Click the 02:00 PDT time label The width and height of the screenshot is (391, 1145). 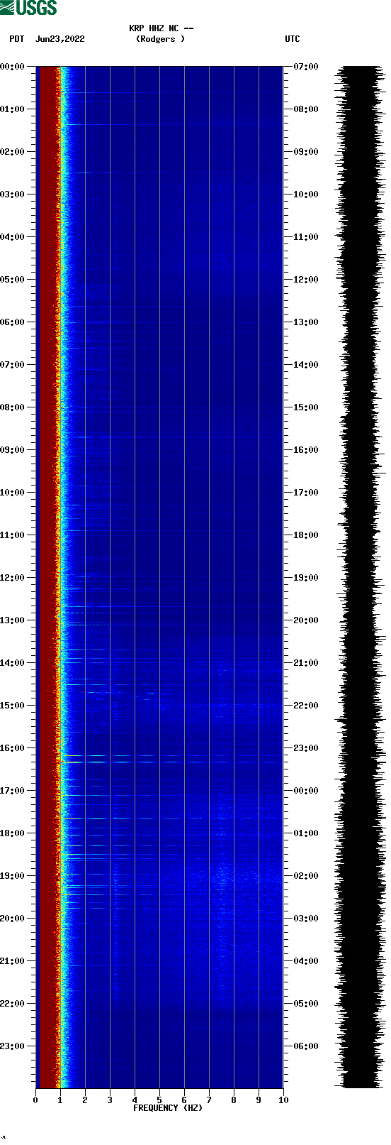[x=13, y=152]
